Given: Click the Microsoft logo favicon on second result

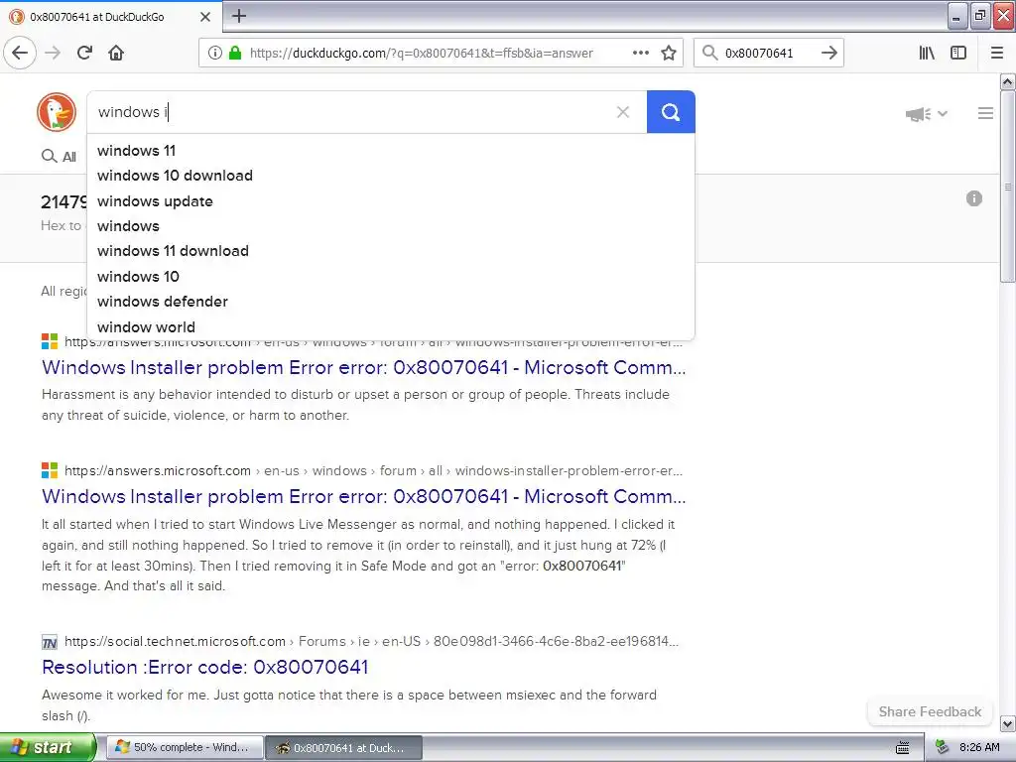Looking at the screenshot, I should point(50,470).
